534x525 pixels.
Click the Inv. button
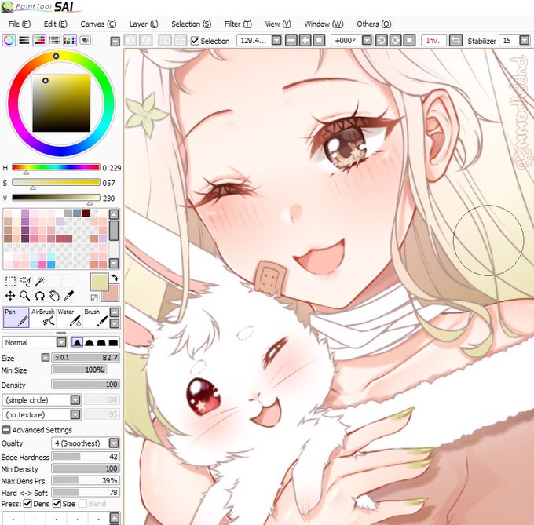point(433,41)
